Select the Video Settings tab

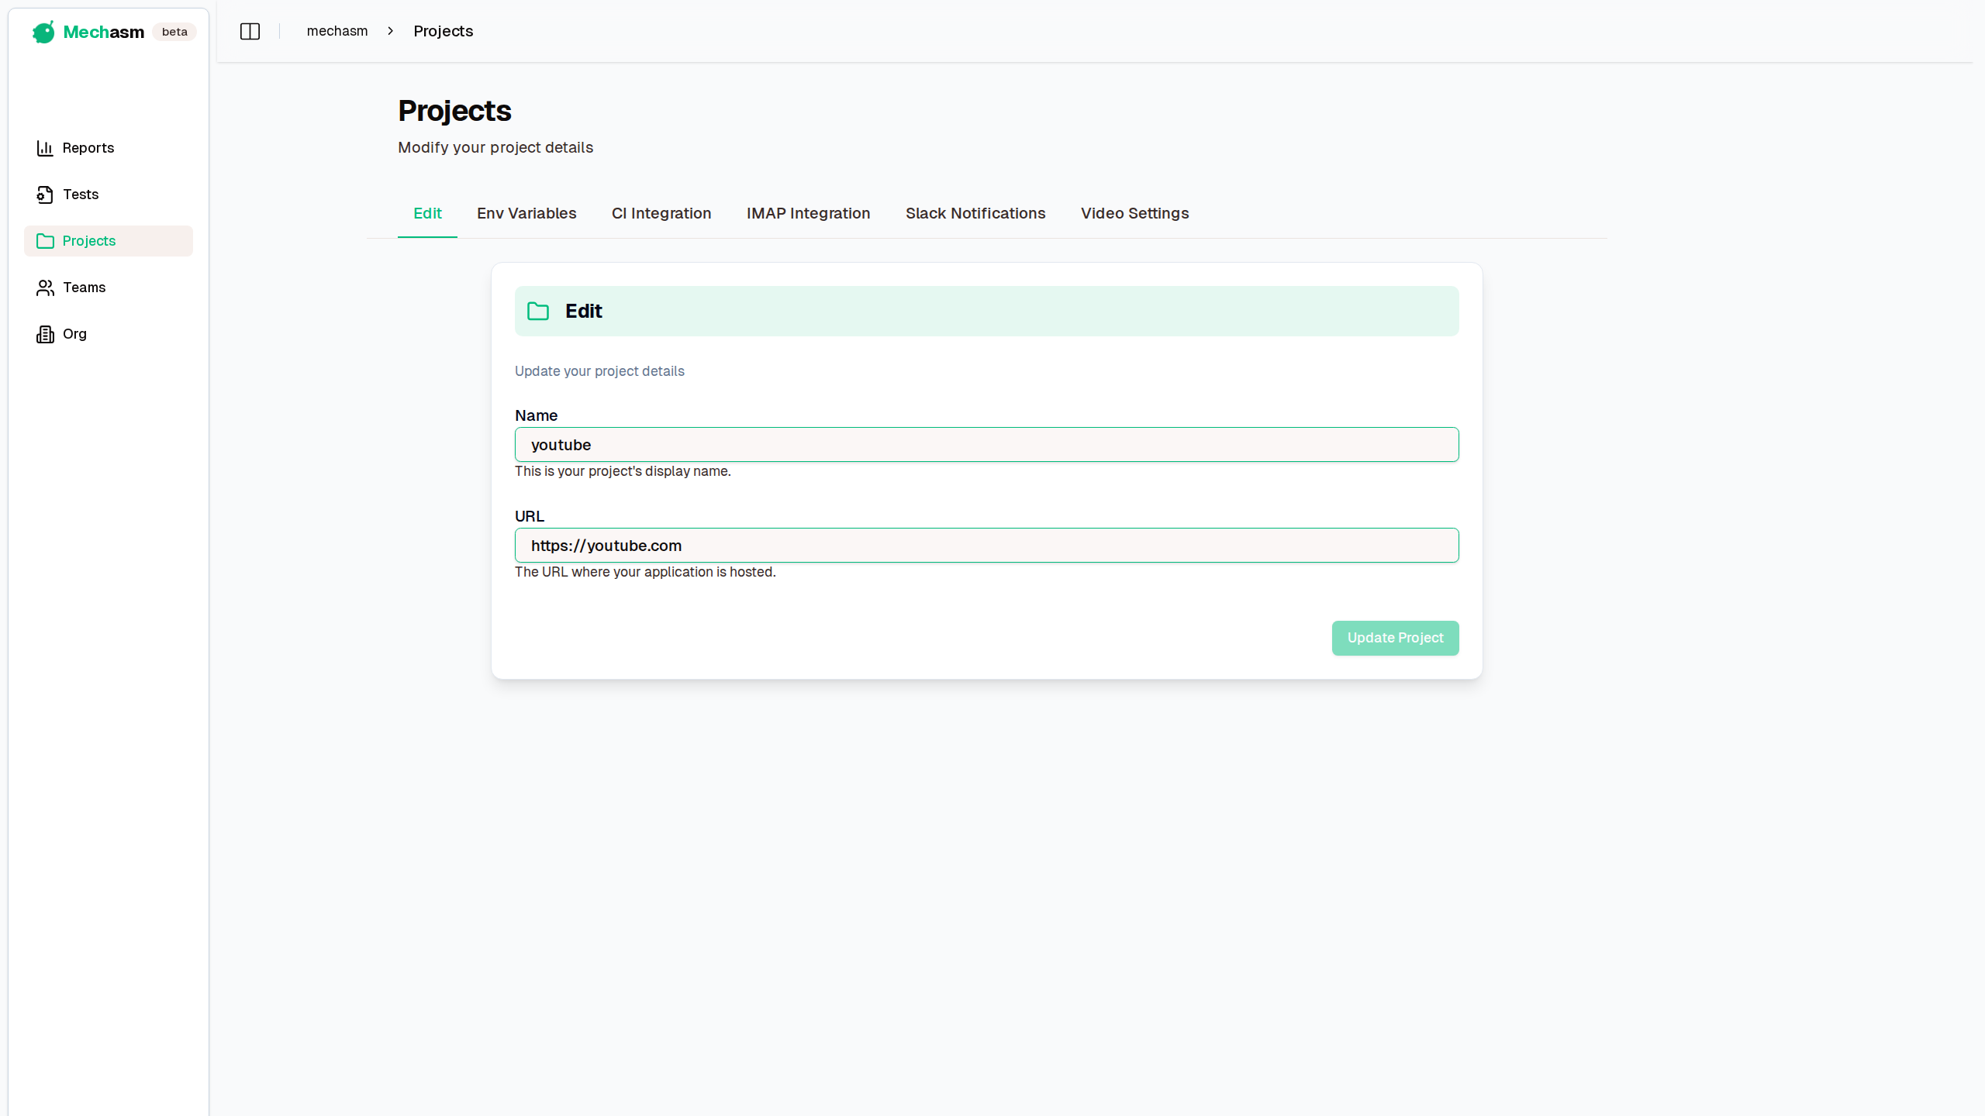tap(1134, 213)
